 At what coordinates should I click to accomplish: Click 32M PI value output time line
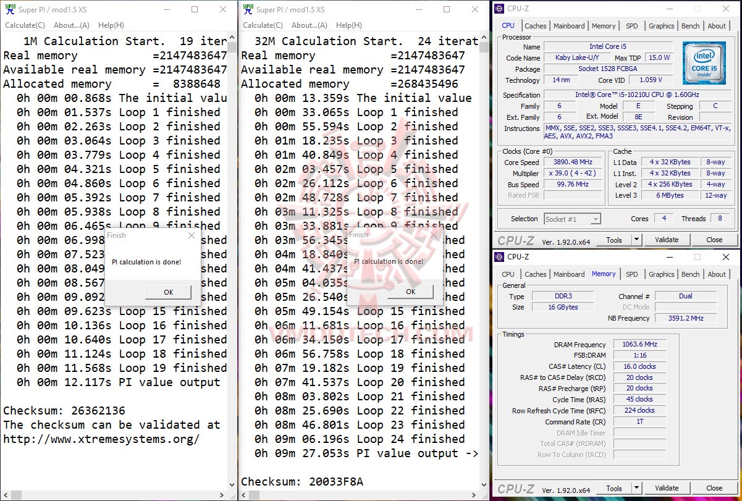click(x=366, y=453)
